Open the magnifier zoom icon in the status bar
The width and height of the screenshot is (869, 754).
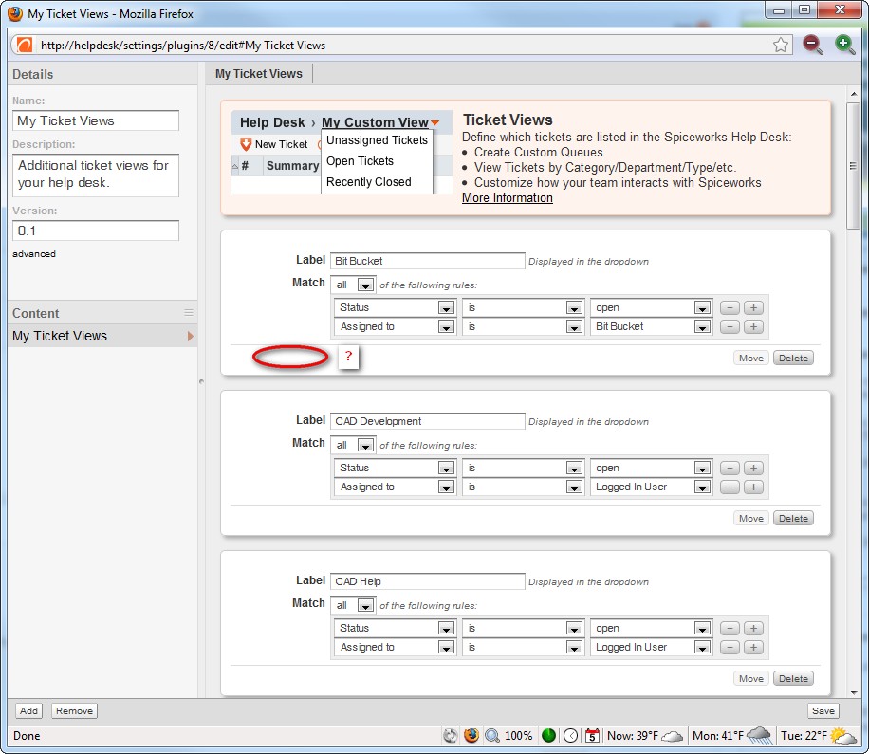[494, 735]
